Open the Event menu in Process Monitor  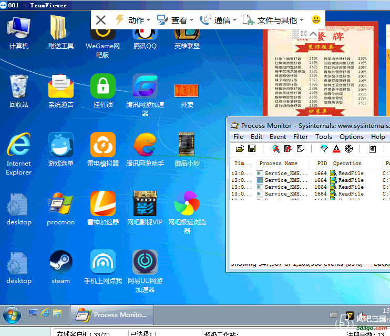278,137
